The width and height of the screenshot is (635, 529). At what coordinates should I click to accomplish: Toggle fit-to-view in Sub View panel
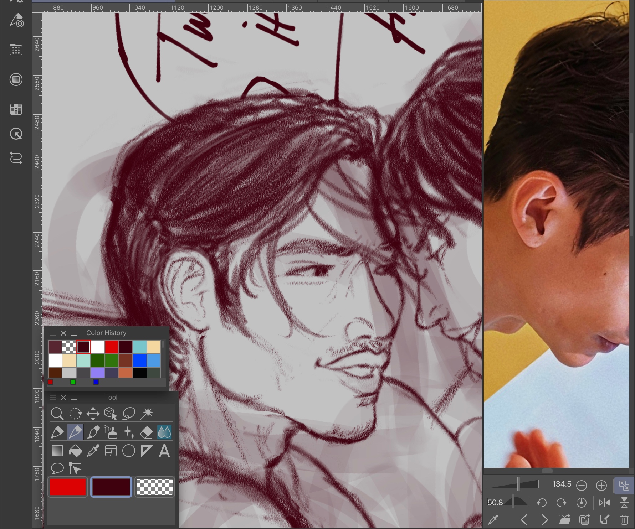click(x=624, y=485)
